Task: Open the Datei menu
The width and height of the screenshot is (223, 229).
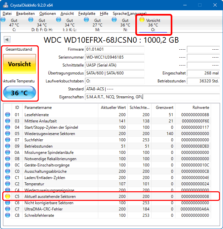Action: 7,14
